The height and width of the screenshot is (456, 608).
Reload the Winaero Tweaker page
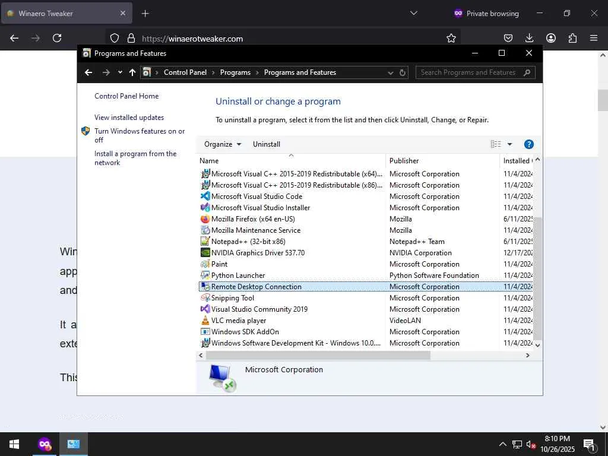57,38
